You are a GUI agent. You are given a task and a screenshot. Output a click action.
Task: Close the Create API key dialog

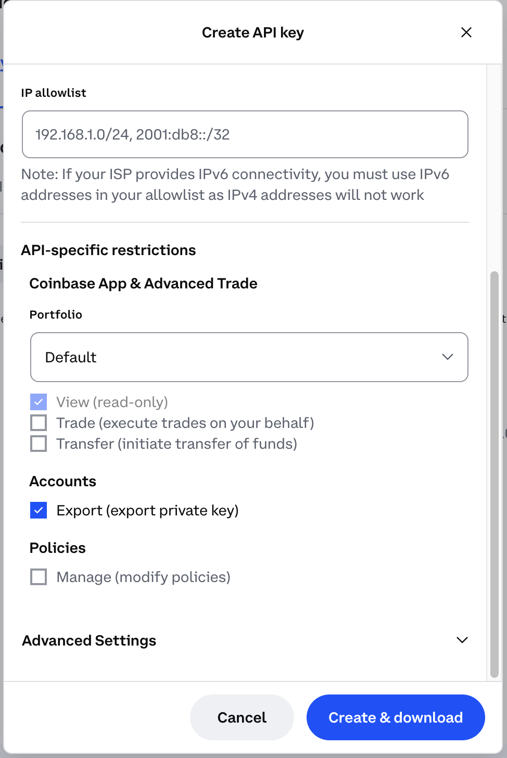pyautogui.click(x=466, y=32)
